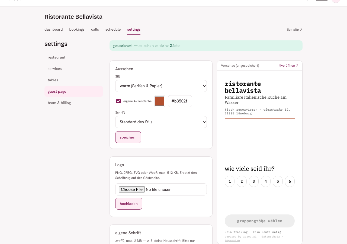Click the 'Aussehen' section title
This screenshot has width=347, height=244.
[x=124, y=69]
